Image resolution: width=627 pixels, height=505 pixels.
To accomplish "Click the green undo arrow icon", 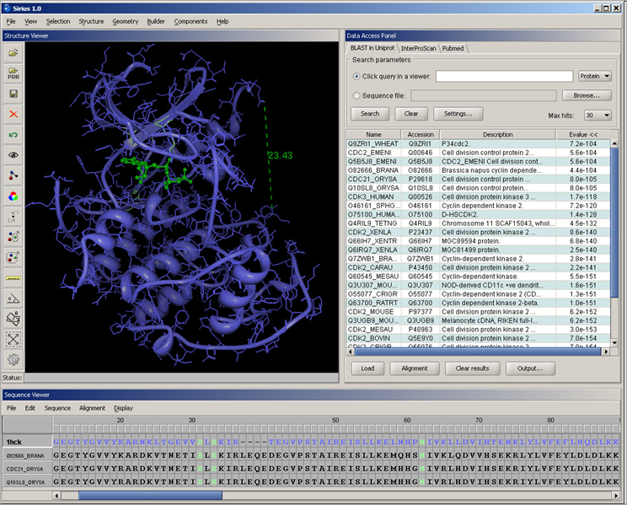I will 13,135.
